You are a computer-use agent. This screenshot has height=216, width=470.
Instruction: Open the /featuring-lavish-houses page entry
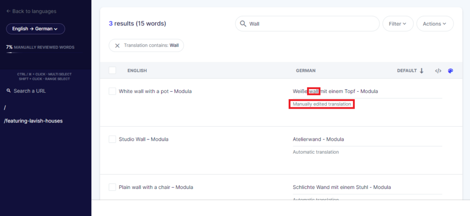33,121
